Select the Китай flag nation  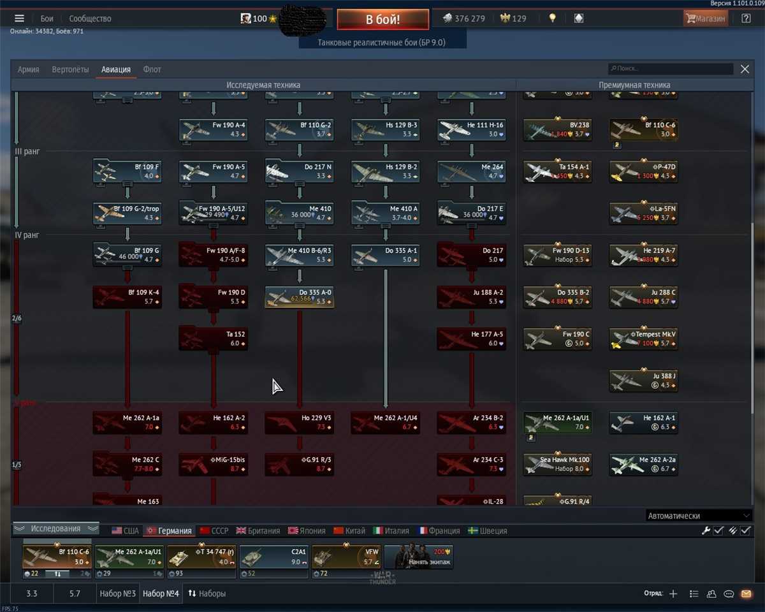[x=349, y=530]
